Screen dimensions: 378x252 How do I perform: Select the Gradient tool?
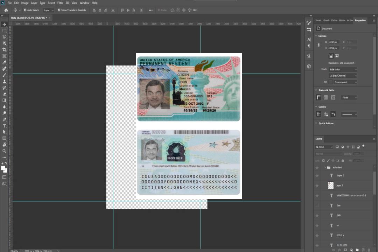click(4, 100)
